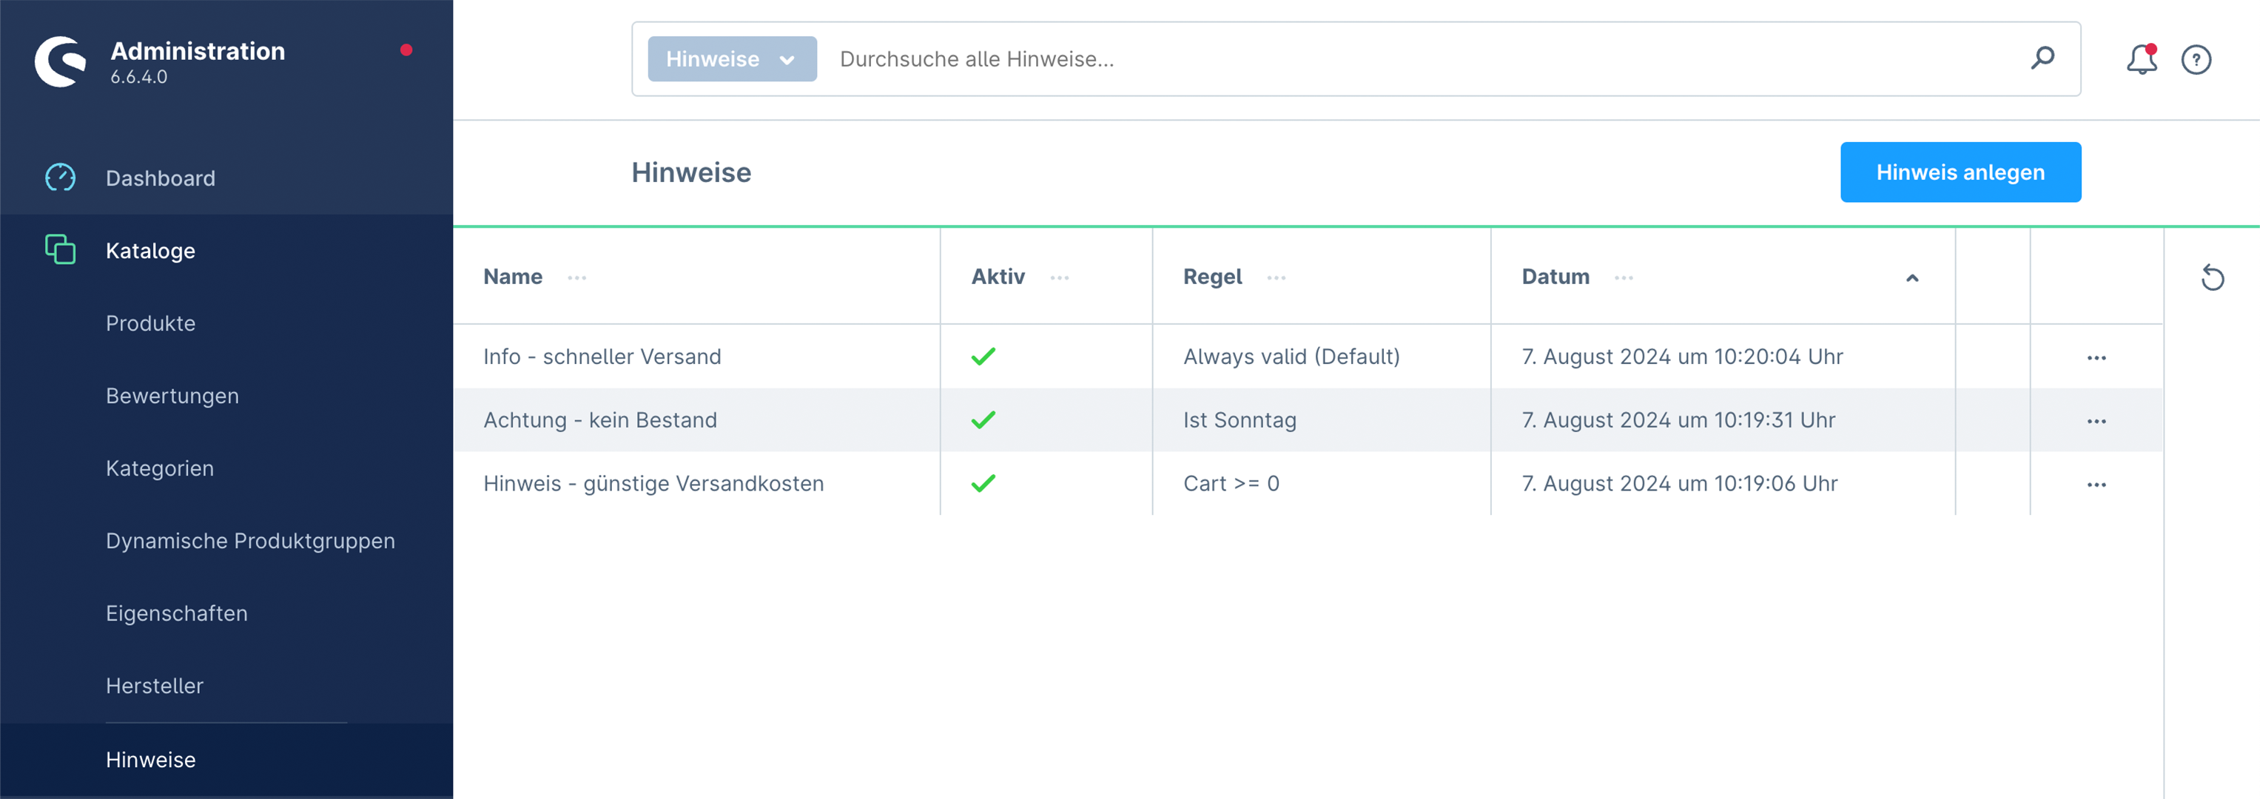Open the entry Info - schneller Versand
This screenshot has height=799, width=2260.
click(602, 356)
